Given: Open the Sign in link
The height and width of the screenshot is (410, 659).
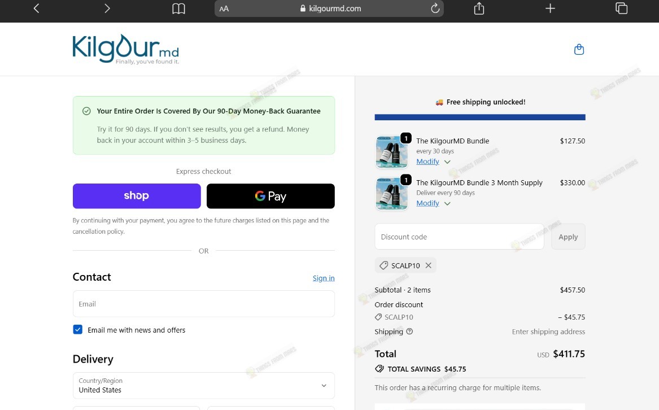Looking at the screenshot, I should point(324,278).
